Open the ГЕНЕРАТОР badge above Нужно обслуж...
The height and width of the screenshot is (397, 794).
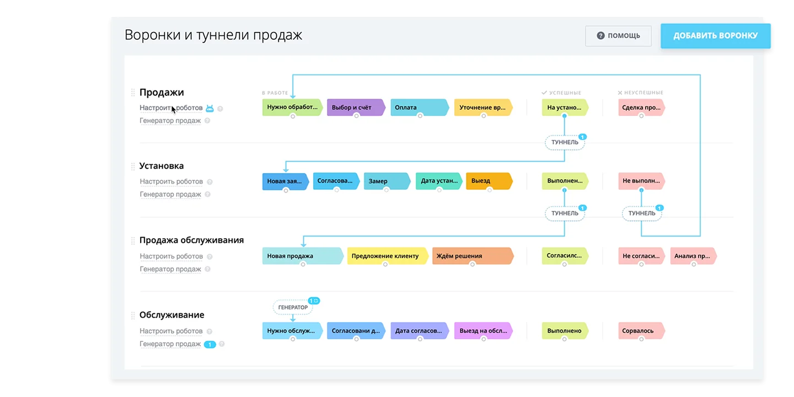coord(293,307)
